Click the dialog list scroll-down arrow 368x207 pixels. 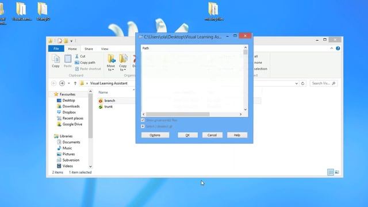[246, 109]
